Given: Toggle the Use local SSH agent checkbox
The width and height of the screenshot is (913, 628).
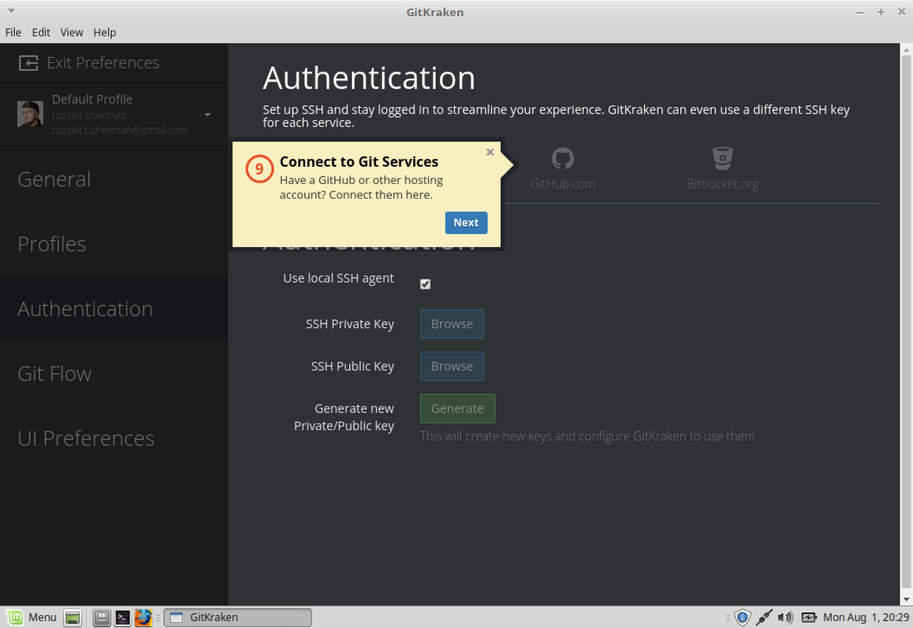Looking at the screenshot, I should 425,284.
